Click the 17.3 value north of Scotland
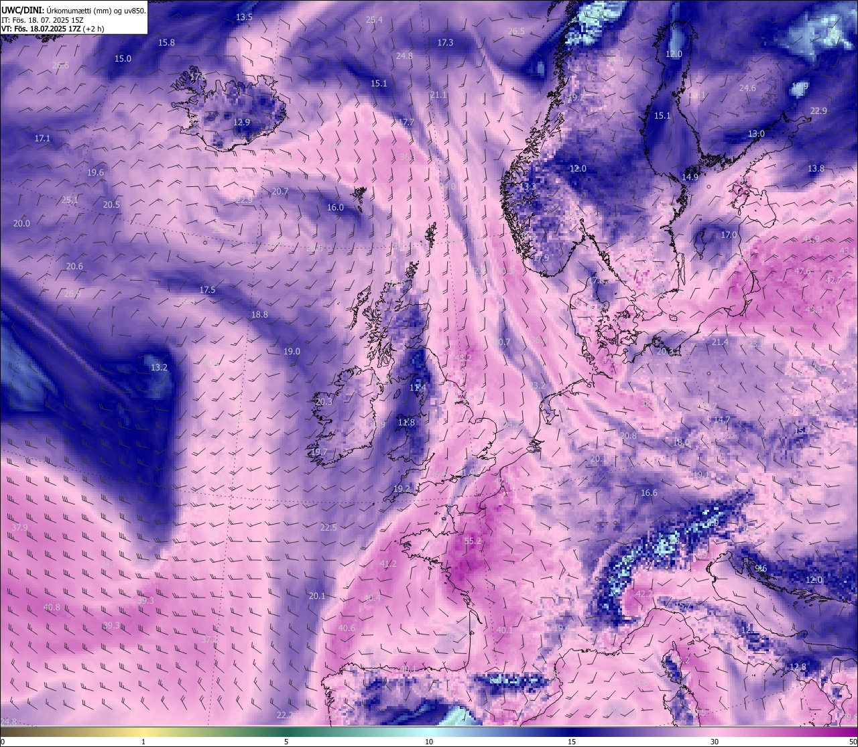This screenshot has height=747, width=858. [445, 42]
